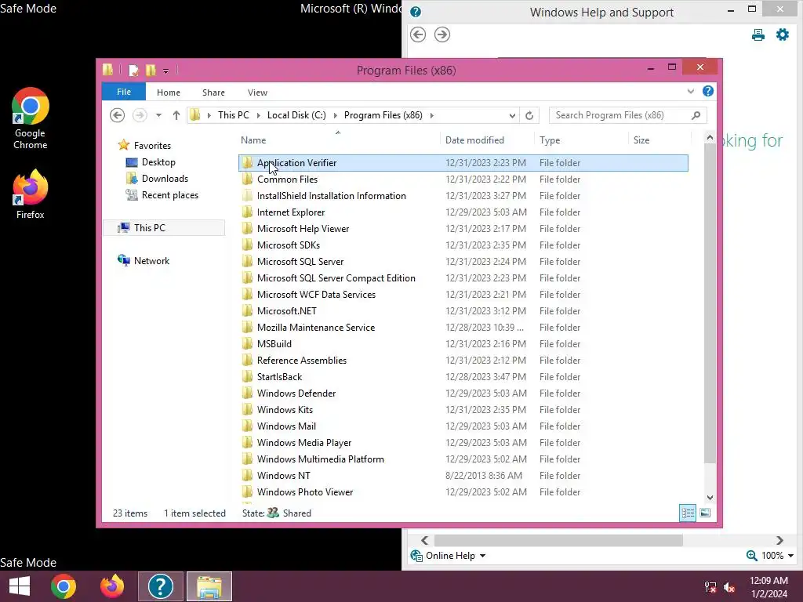The width and height of the screenshot is (803, 602).
Task: Select Desktop in navigation pane
Action: (x=158, y=162)
